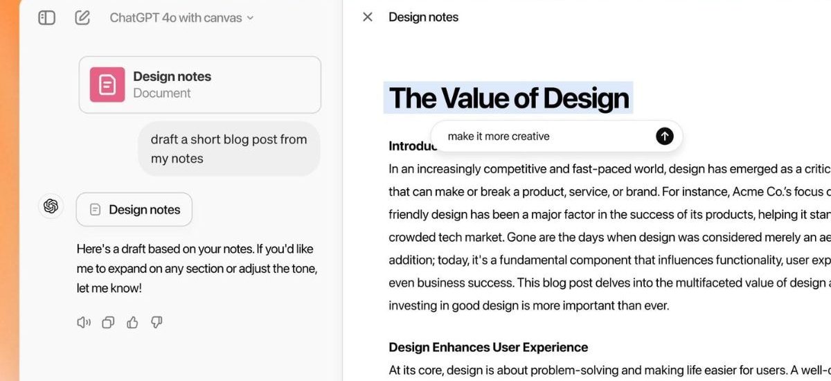Open the Design notes canvas button in reply
Screen dimensions: 831x381
coord(134,209)
